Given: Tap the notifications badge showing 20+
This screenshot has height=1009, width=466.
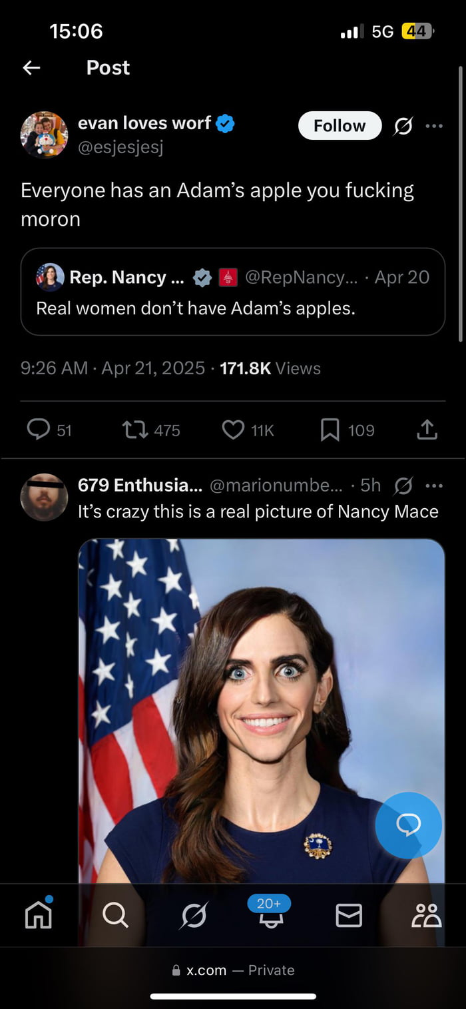Looking at the screenshot, I should click(269, 904).
